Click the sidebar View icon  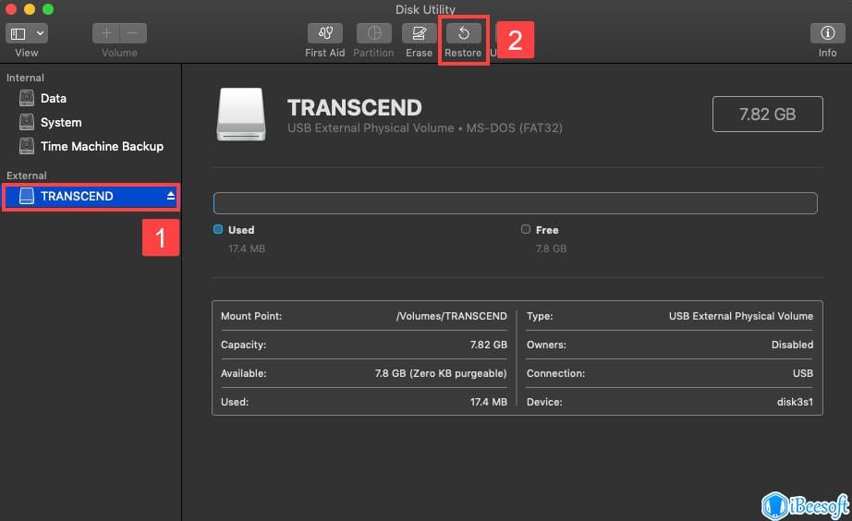pos(18,33)
